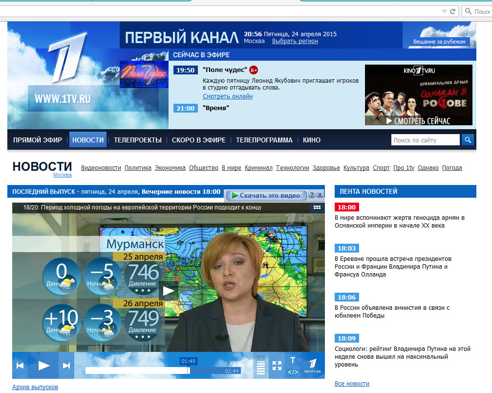Open 'Про 1tv' link

404,168
